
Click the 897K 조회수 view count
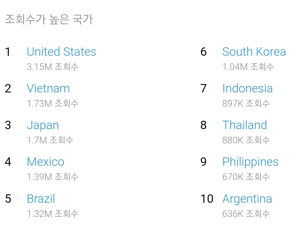246,103
